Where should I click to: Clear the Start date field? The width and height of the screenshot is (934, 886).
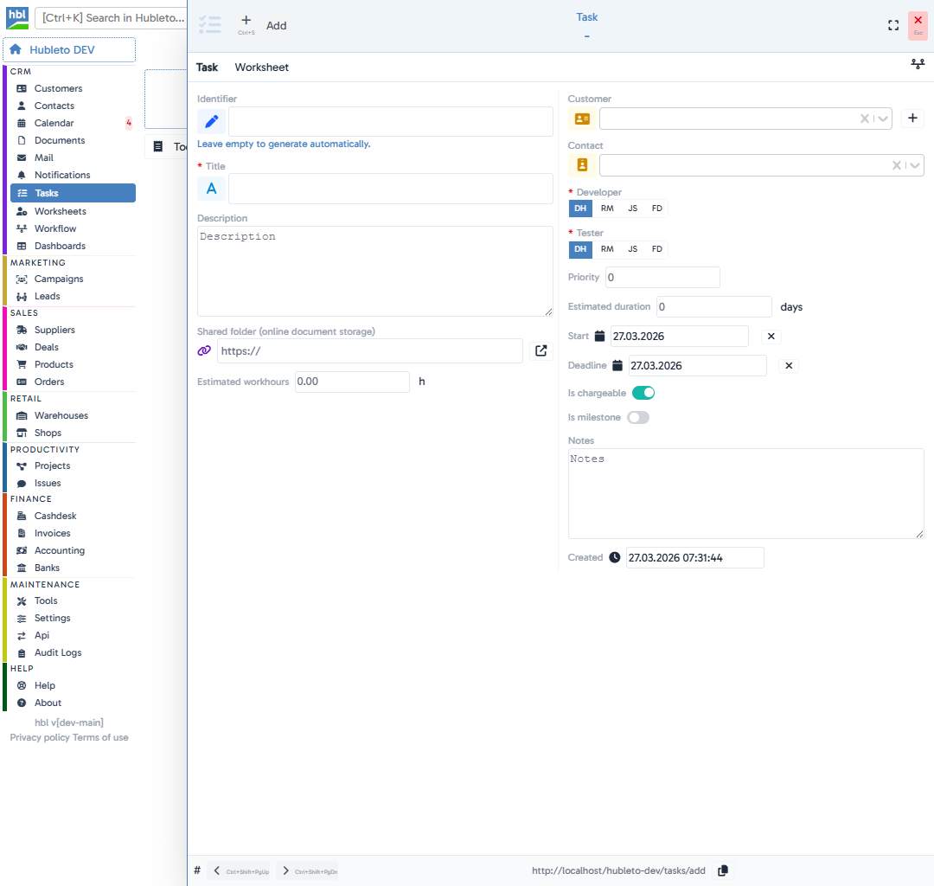pos(771,337)
